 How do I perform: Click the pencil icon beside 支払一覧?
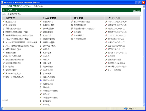pyautogui.click(x=41, y=94)
